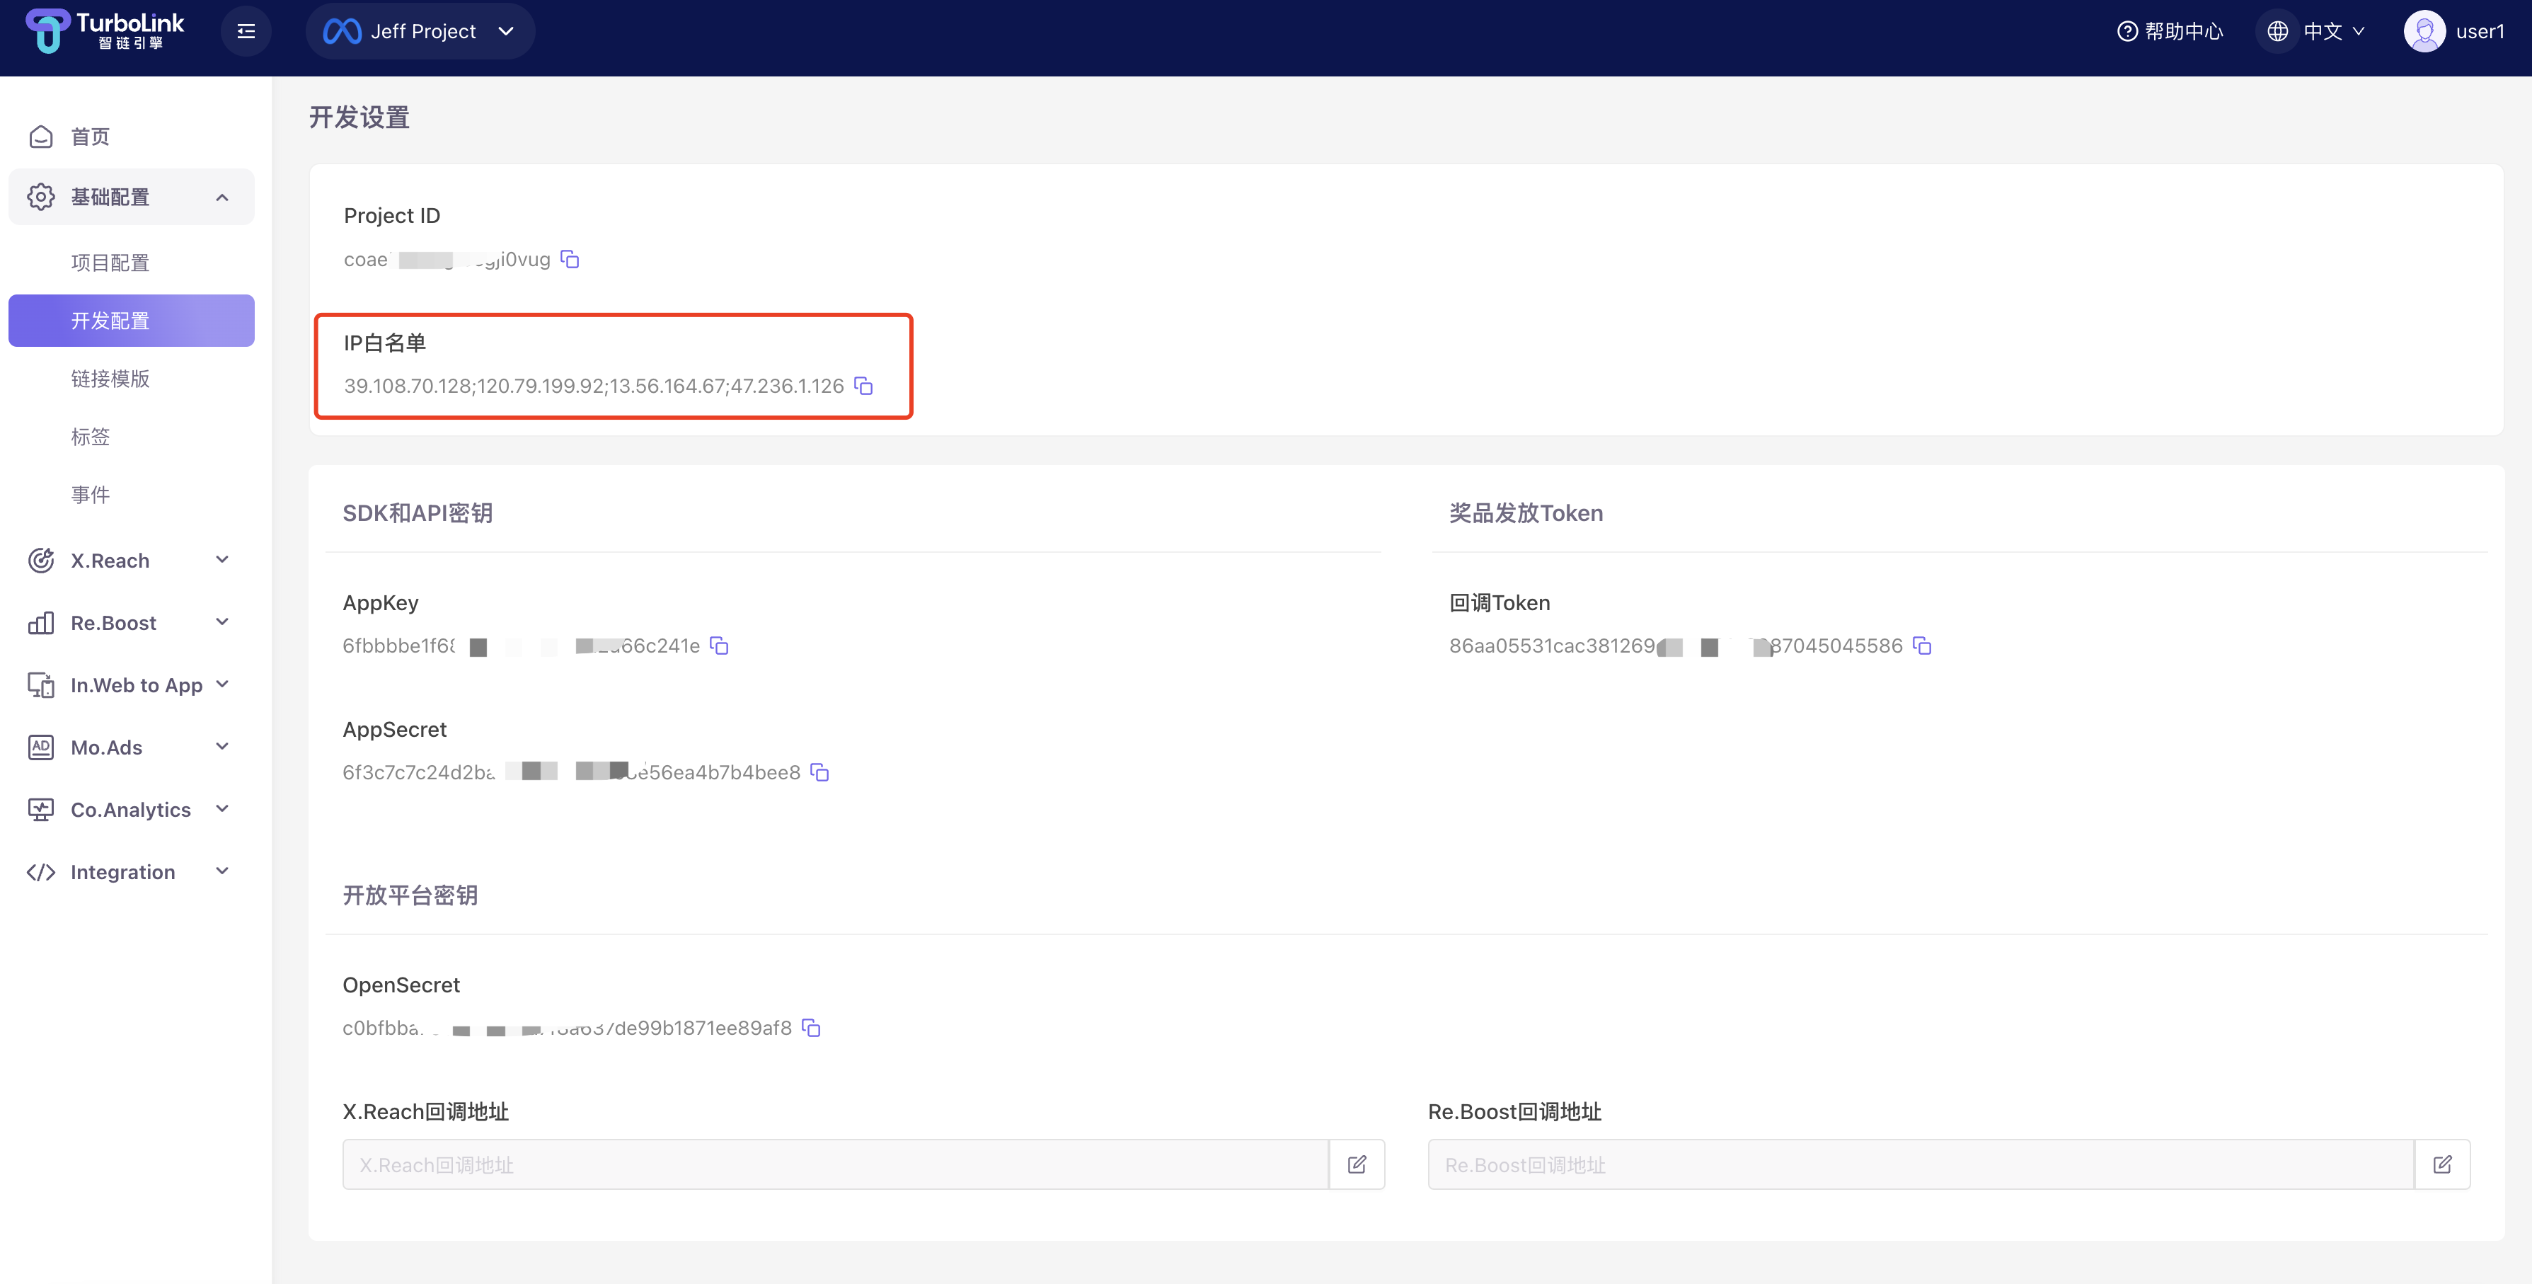Click the user1 account avatar
Image resolution: width=2532 pixels, height=1284 pixels.
(2424, 31)
